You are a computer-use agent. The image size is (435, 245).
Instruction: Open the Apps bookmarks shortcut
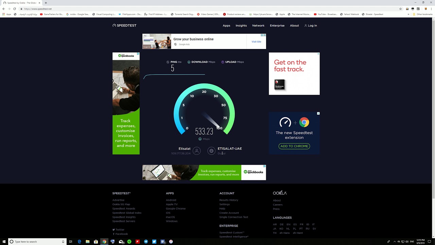click(7, 14)
